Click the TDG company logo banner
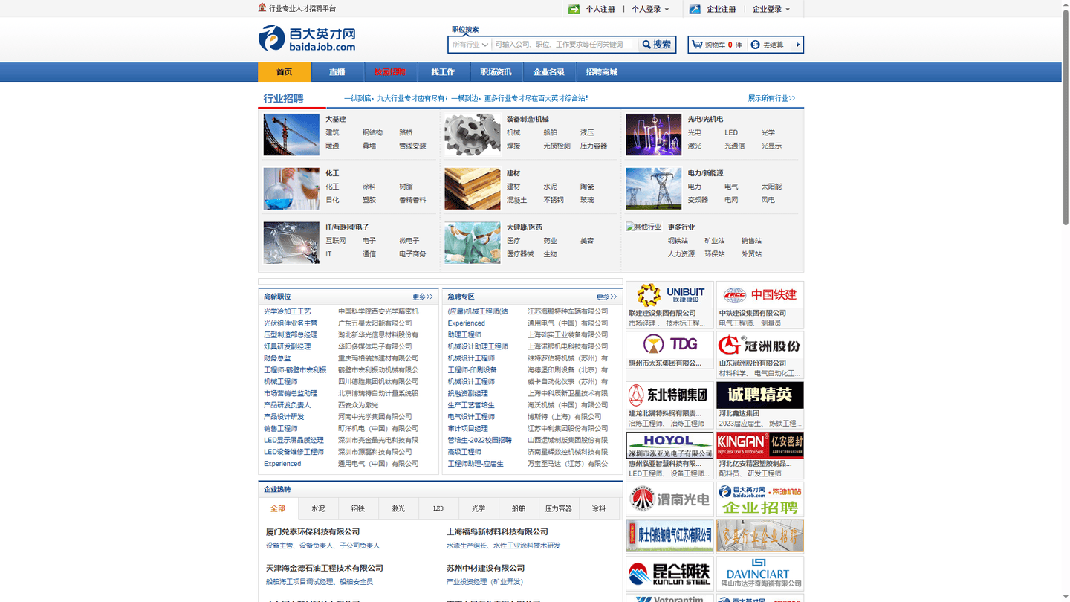This screenshot has width=1070, height=602. [669, 345]
